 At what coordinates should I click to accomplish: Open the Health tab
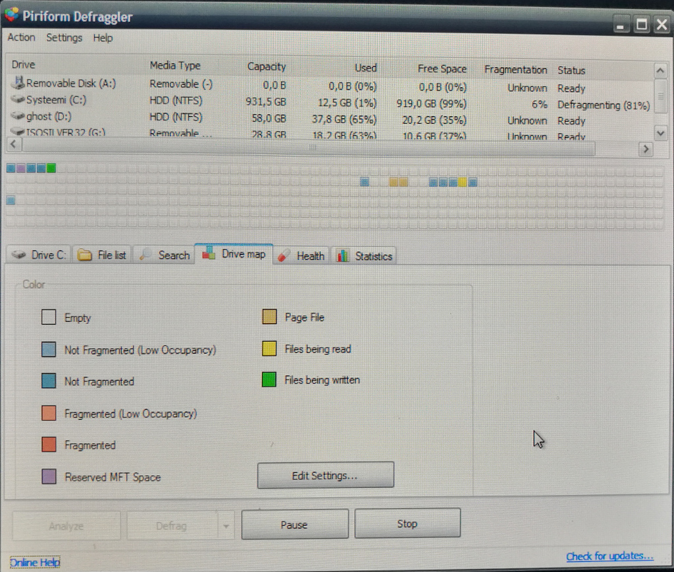click(301, 256)
